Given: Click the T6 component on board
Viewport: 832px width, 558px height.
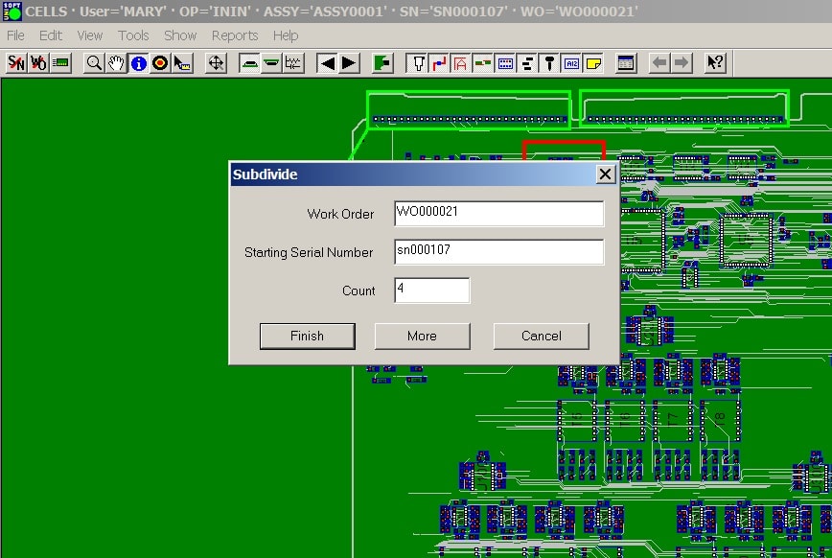Looking at the screenshot, I should coord(625,421).
